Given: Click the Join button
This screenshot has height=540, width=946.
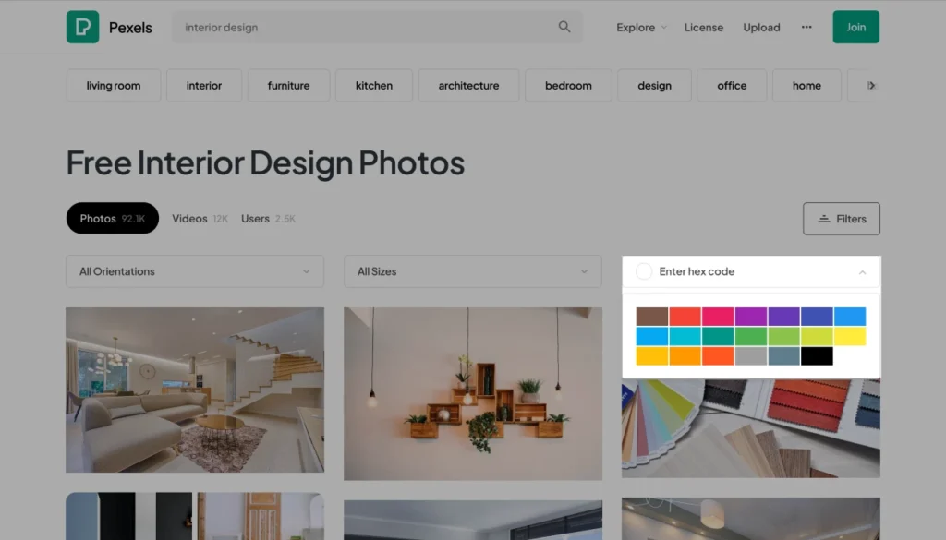Looking at the screenshot, I should 855,27.
